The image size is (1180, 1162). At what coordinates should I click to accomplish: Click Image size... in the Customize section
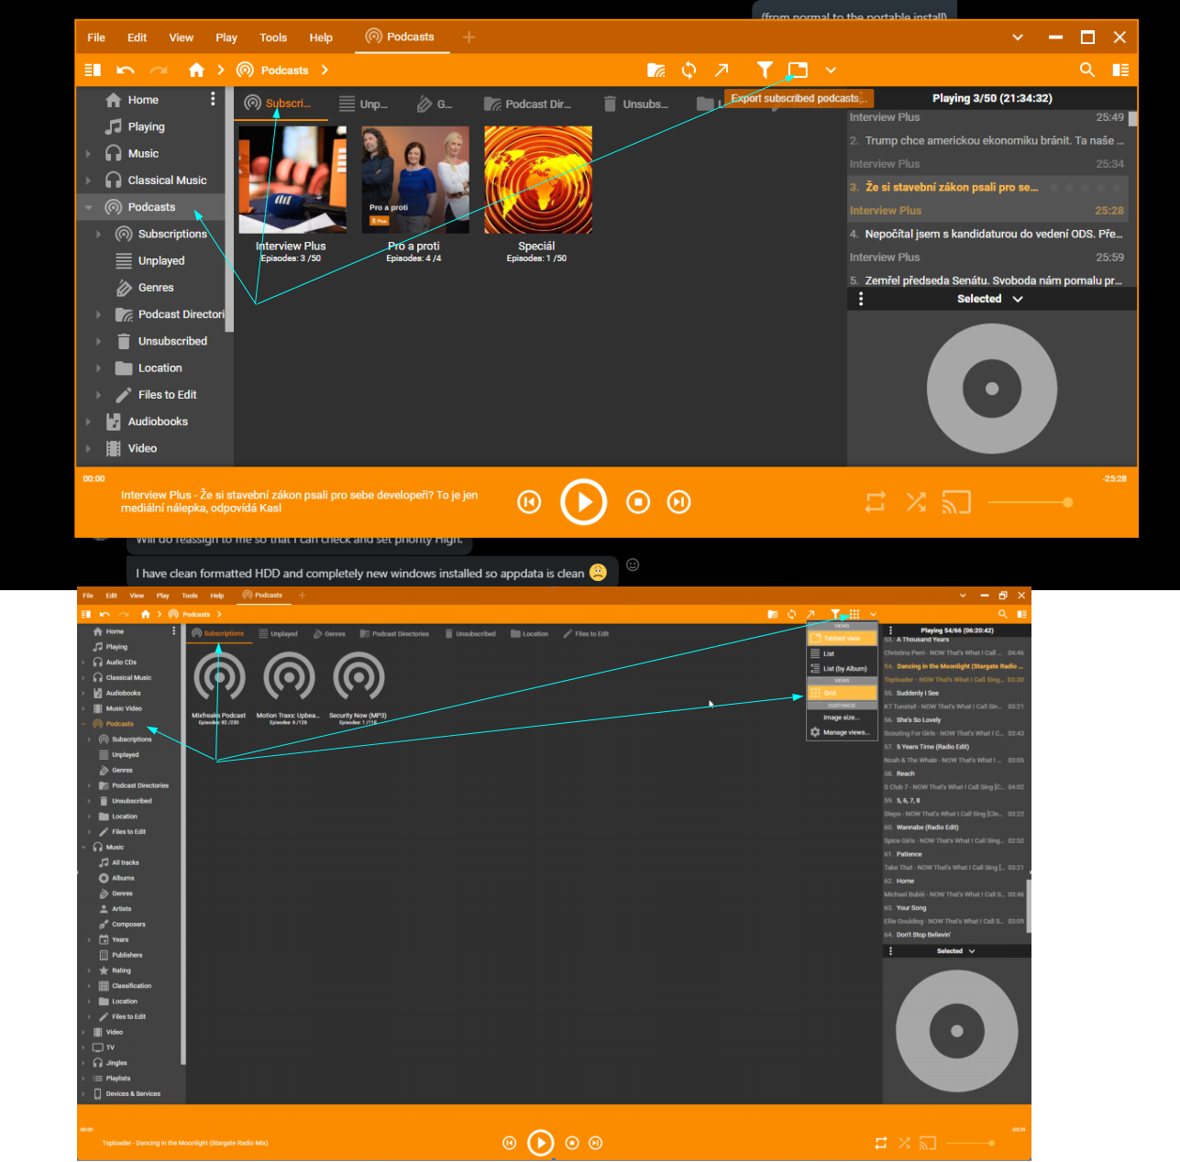point(841,718)
